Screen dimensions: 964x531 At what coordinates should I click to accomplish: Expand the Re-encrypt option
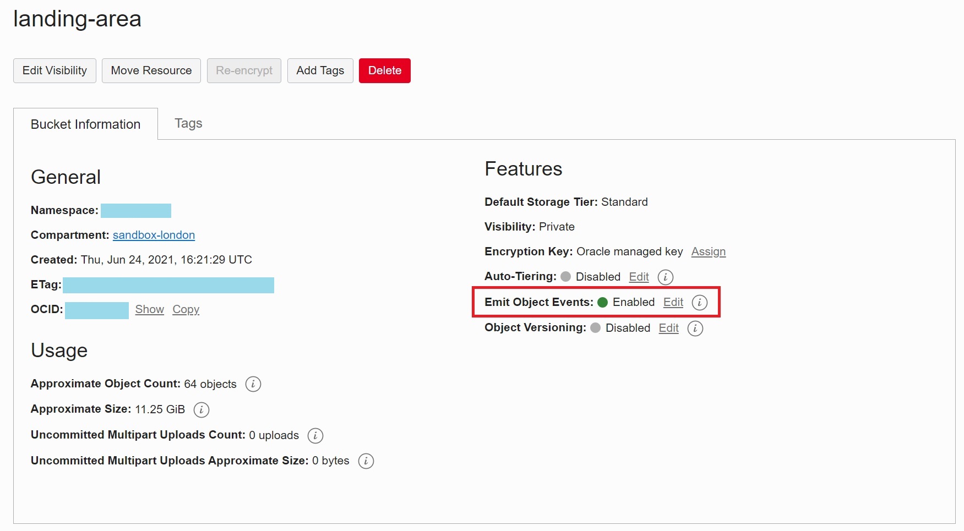click(x=244, y=70)
